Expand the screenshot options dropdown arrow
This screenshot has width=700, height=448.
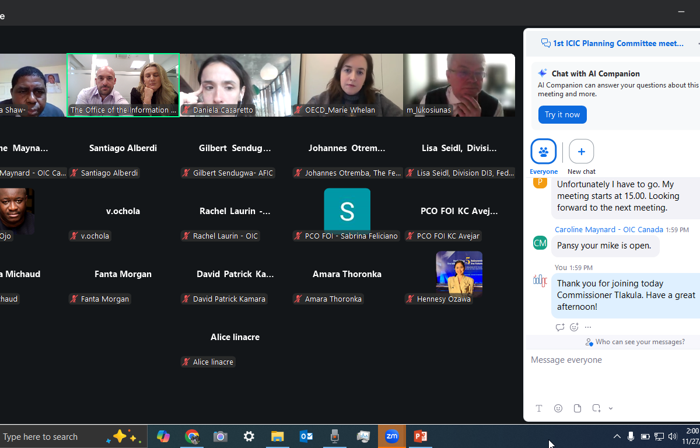pos(611,408)
